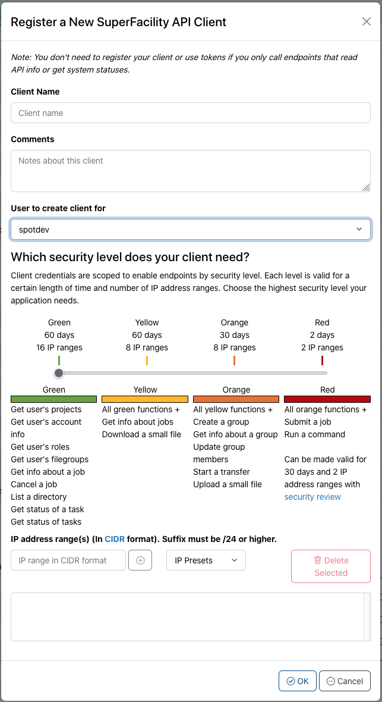This screenshot has height=702, width=382.
Task: Click the Delete Selected button
Action: coord(330,566)
